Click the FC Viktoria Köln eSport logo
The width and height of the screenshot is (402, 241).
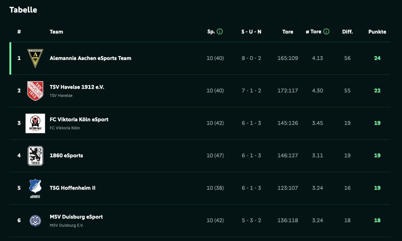tap(35, 123)
